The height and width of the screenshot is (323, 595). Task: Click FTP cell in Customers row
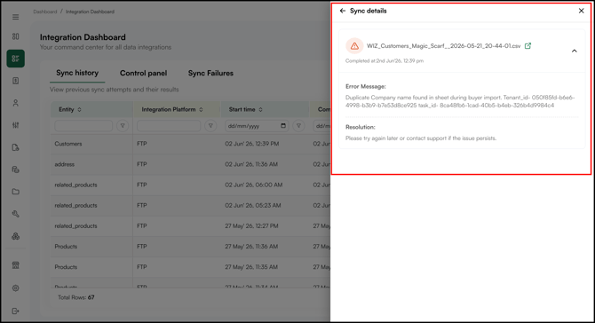click(142, 144)
